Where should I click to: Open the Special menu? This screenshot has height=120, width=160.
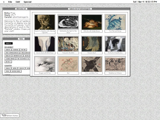pos(28,2)
